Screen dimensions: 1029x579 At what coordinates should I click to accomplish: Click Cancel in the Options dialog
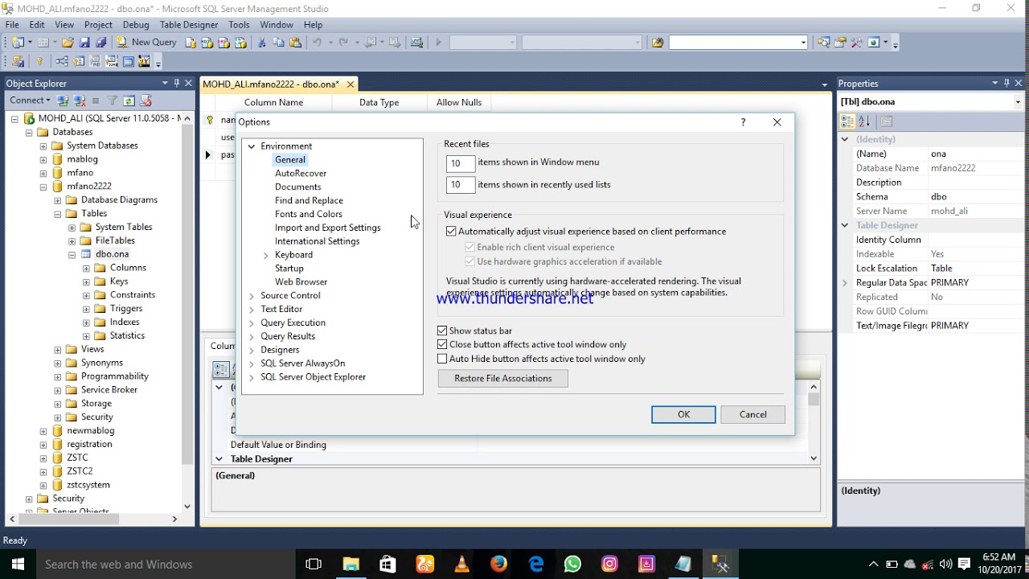753,414
